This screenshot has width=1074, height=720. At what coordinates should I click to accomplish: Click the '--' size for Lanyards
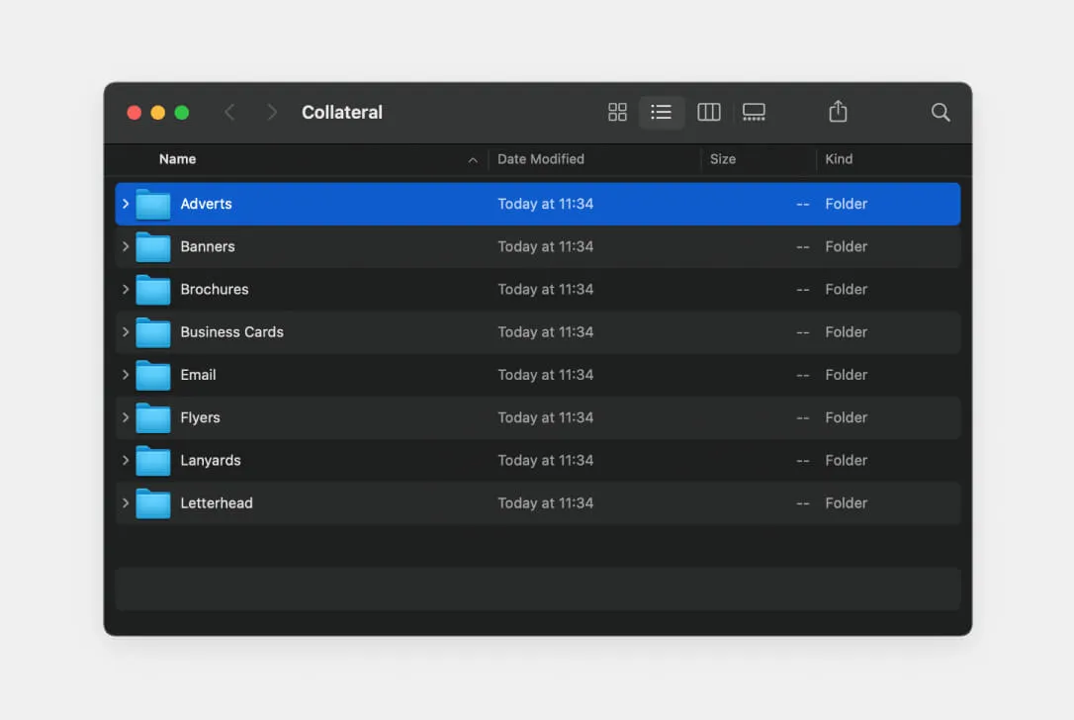point(803,461)
